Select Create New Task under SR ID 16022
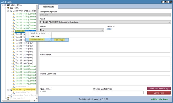 pyautogui.click(x=23, y=93)
